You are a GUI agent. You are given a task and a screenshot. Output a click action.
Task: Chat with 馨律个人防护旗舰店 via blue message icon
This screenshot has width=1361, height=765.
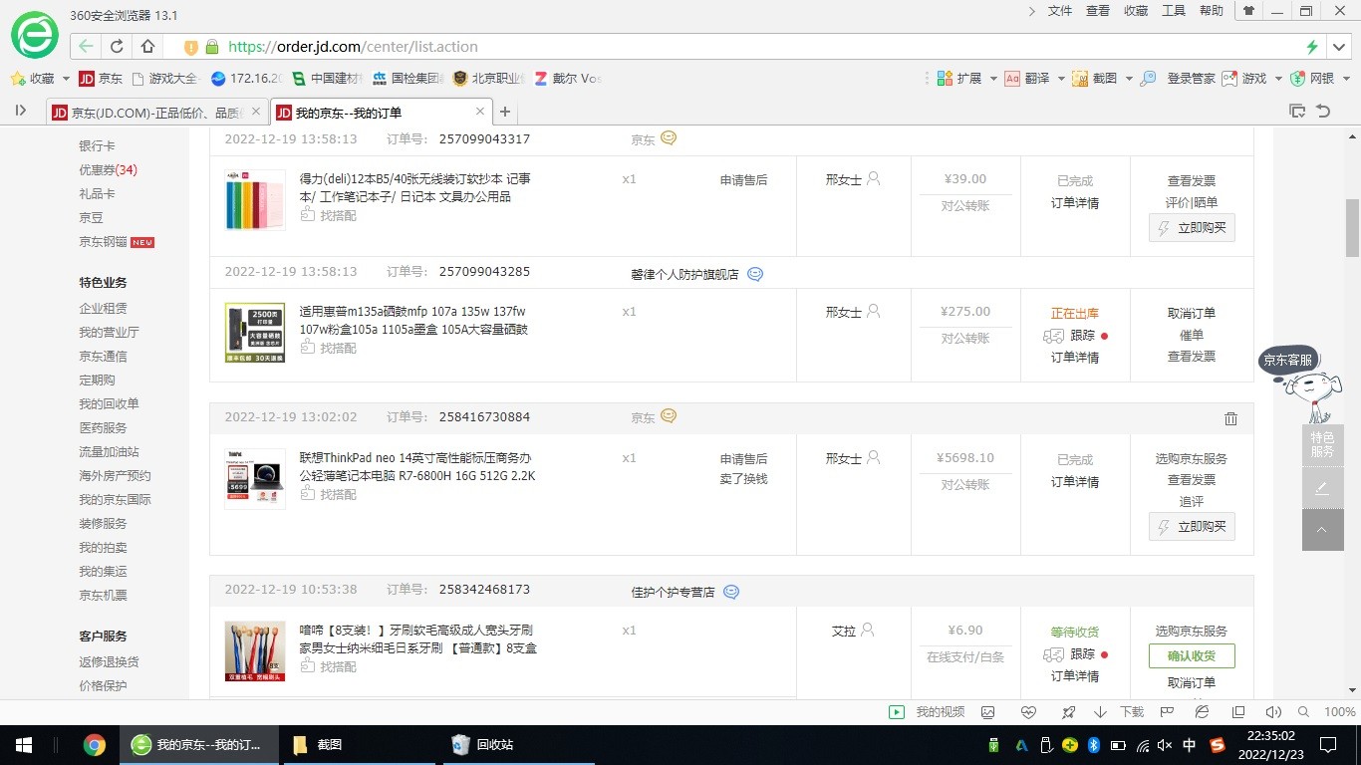tap(755, 274)
